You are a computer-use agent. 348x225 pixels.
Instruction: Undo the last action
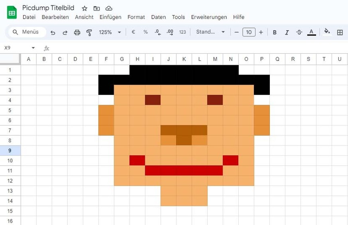[53, 33]
